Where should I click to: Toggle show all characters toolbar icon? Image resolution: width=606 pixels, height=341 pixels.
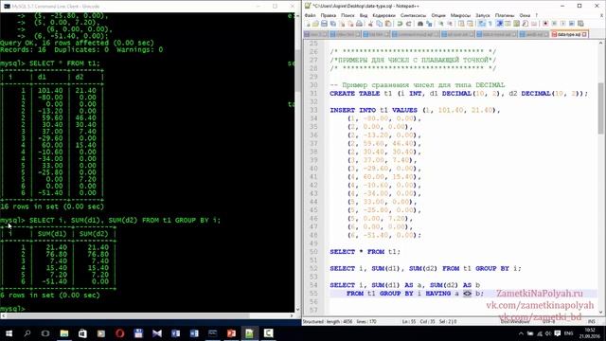pos(490,24)
